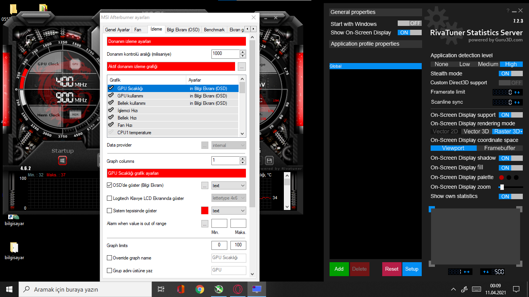The height and width of the screenshot is (297, 529).
Task: Select Framebuffer coordinate space
Action: [x=500, y=148]
